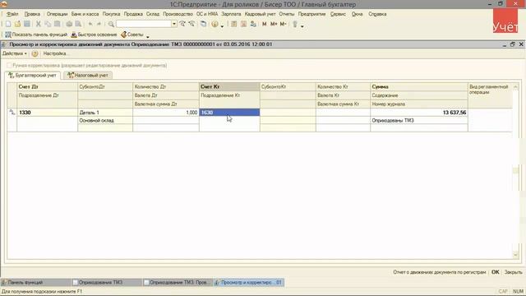Click the M+ memory toolbar button

point(274,24)
